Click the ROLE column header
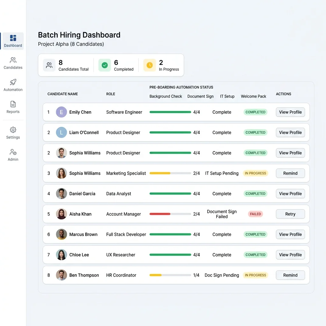This screenshot has height=326, width=326. pyautogui.click(x=110, y=94)
